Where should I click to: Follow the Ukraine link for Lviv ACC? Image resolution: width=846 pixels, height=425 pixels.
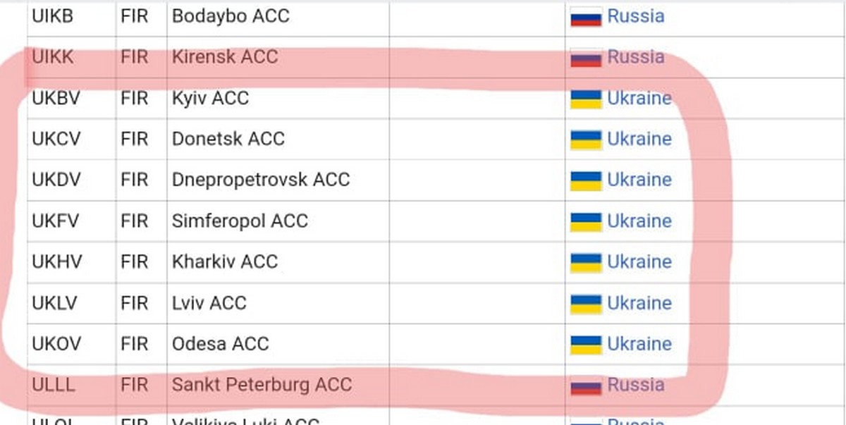[x=639, y=303]
